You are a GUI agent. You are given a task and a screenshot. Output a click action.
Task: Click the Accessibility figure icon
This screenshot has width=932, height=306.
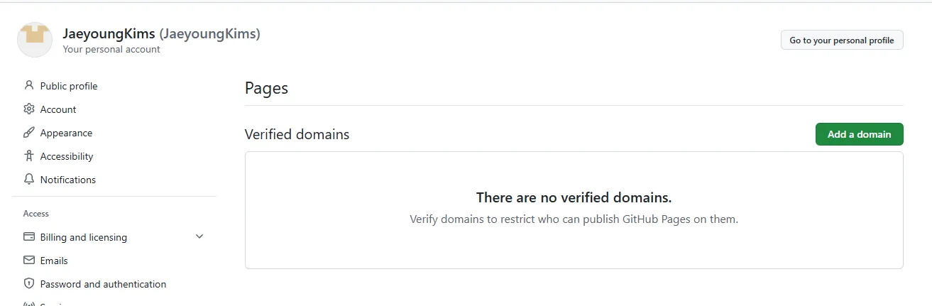click(x=29, y=156)
